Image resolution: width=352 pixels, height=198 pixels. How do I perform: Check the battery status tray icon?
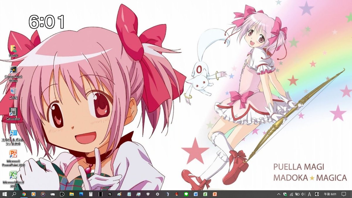(x=297, y=194)
